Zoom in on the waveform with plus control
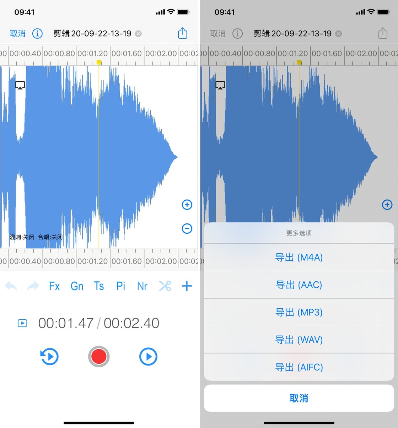This screenshot has width=398, height=428. (187, 205)
